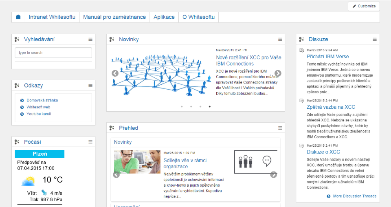The height and width of the screenshot is (207, 391).
Task: Click previous arrow on Novinky news slider
Action: point(115,73)
